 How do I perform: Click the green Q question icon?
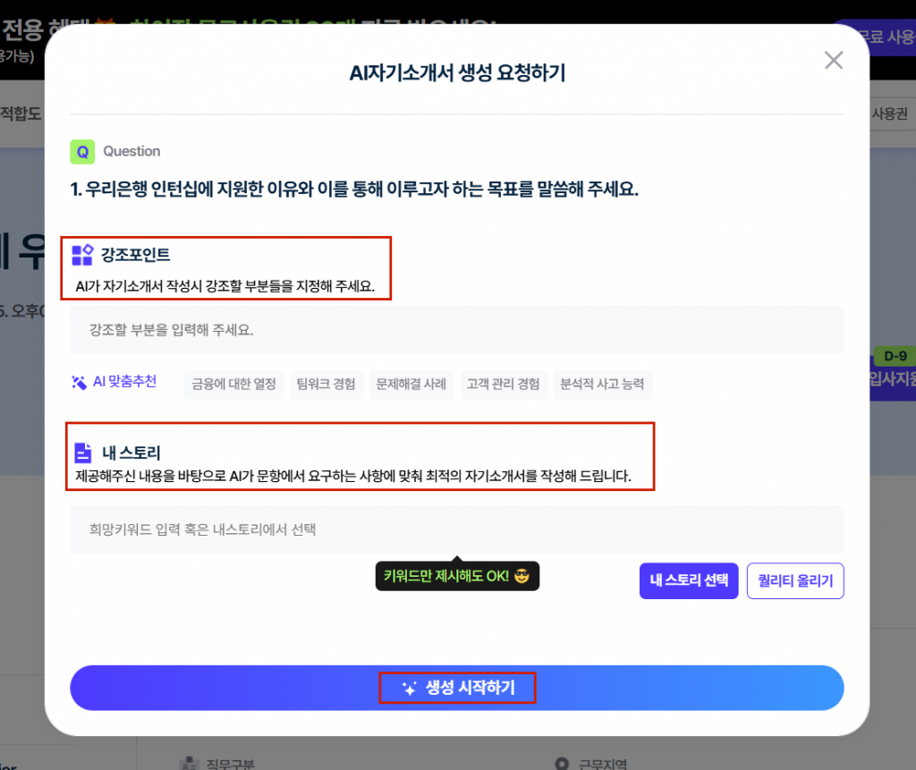tap(82, 151)
